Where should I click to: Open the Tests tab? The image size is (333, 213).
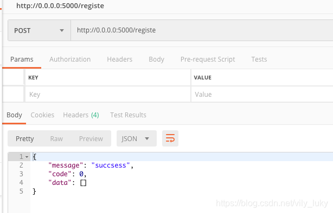[259, 59]
